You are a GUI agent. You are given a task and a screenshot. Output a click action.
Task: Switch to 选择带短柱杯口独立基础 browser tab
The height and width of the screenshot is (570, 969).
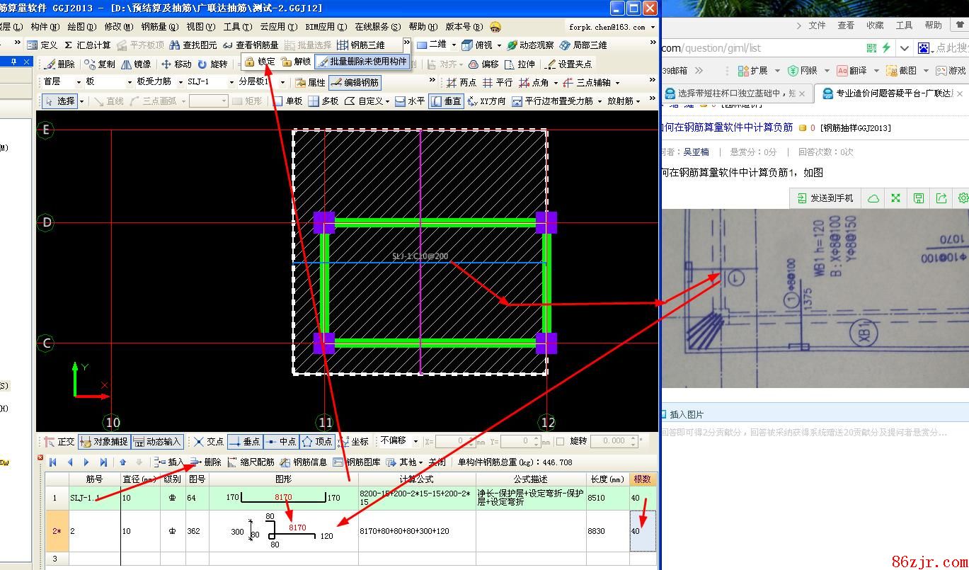733,93
